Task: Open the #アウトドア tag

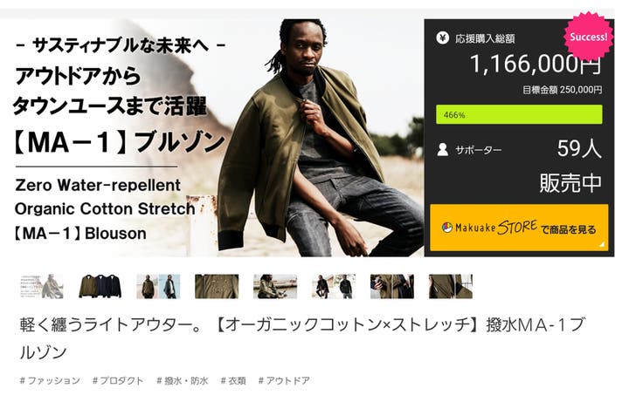Action: pyautogui.click(x=284, y=380)
